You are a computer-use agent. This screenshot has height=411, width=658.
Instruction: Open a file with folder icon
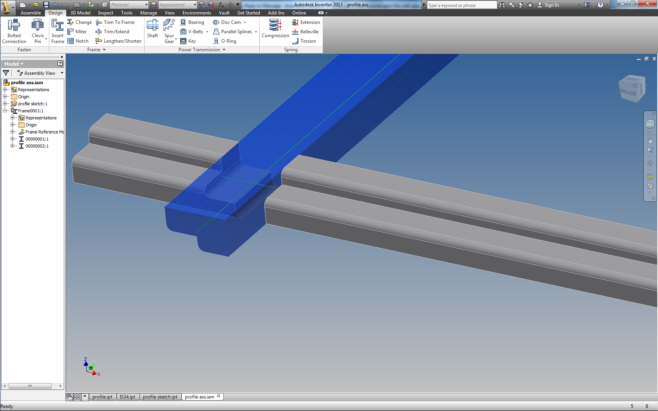36,5
